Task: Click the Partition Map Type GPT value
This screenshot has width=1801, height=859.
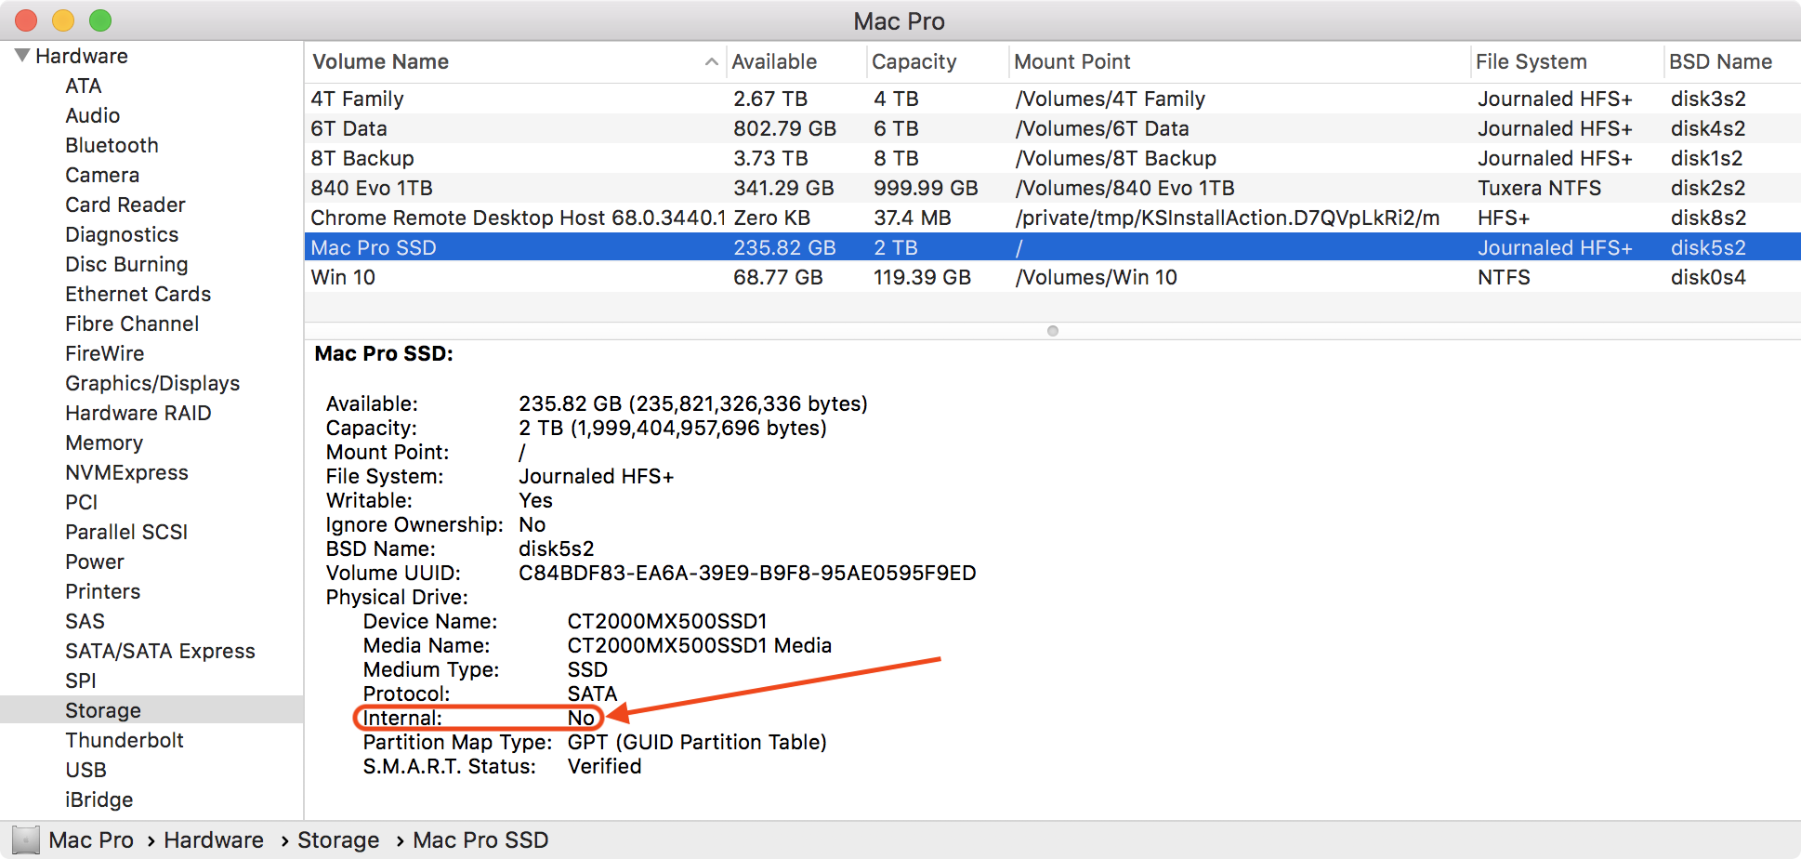Action: (697, 742)
